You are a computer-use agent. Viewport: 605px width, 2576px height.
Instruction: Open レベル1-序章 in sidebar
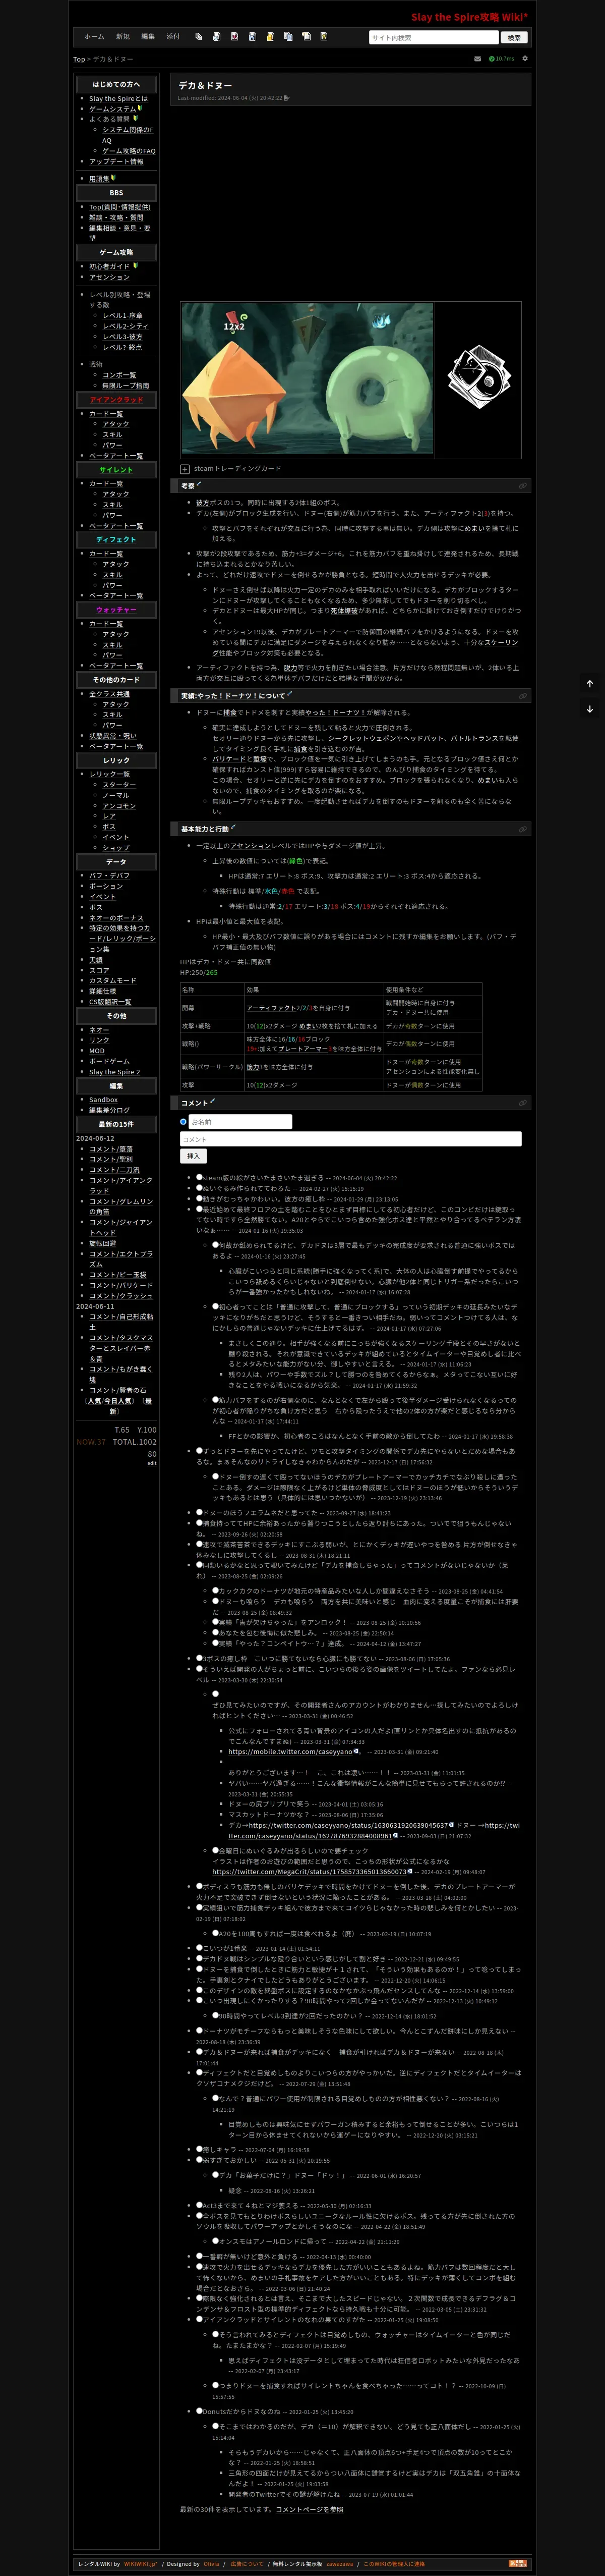(x=124, y=315)
